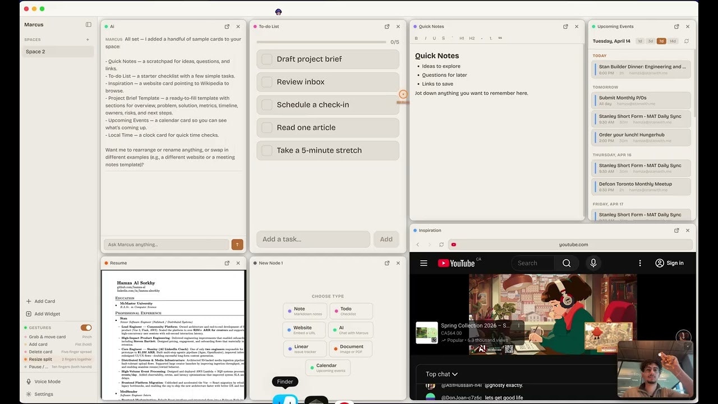Start YouTube voice search with microphone
This screenshot has height=404, width=718.
593,263
